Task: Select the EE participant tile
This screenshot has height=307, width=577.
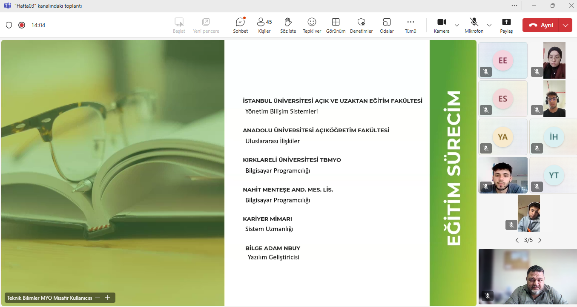Action: [x=502, y=60]
